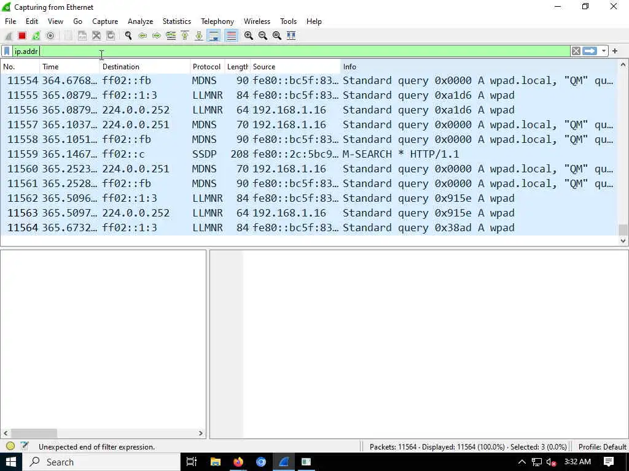The width and height of the screenshot is (629, 471).
Task: Click packet list scrollbar up arrow
Action: (623, 64)
